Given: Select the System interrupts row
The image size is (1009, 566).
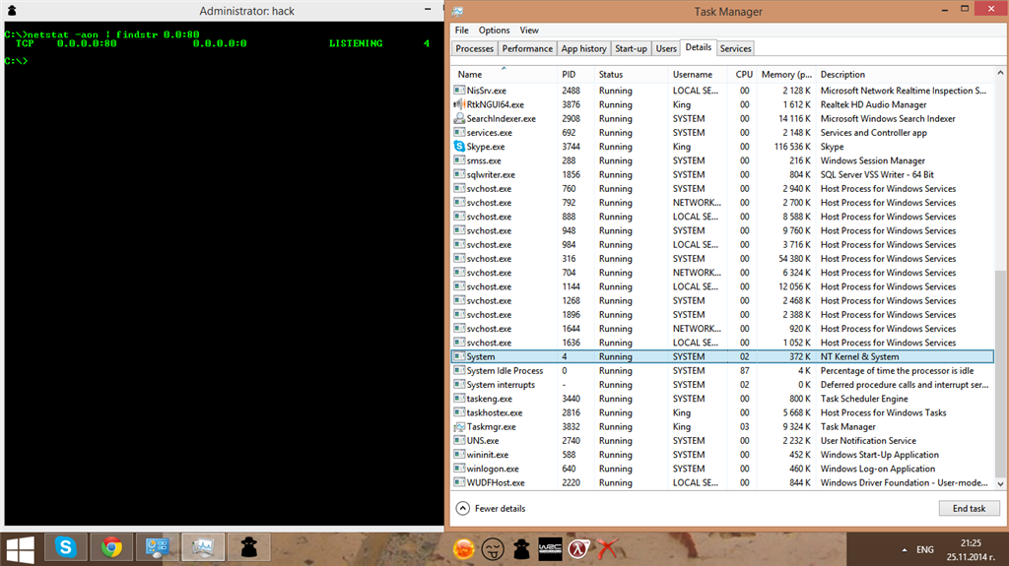Looking at the screenshot, I should 723,385.
